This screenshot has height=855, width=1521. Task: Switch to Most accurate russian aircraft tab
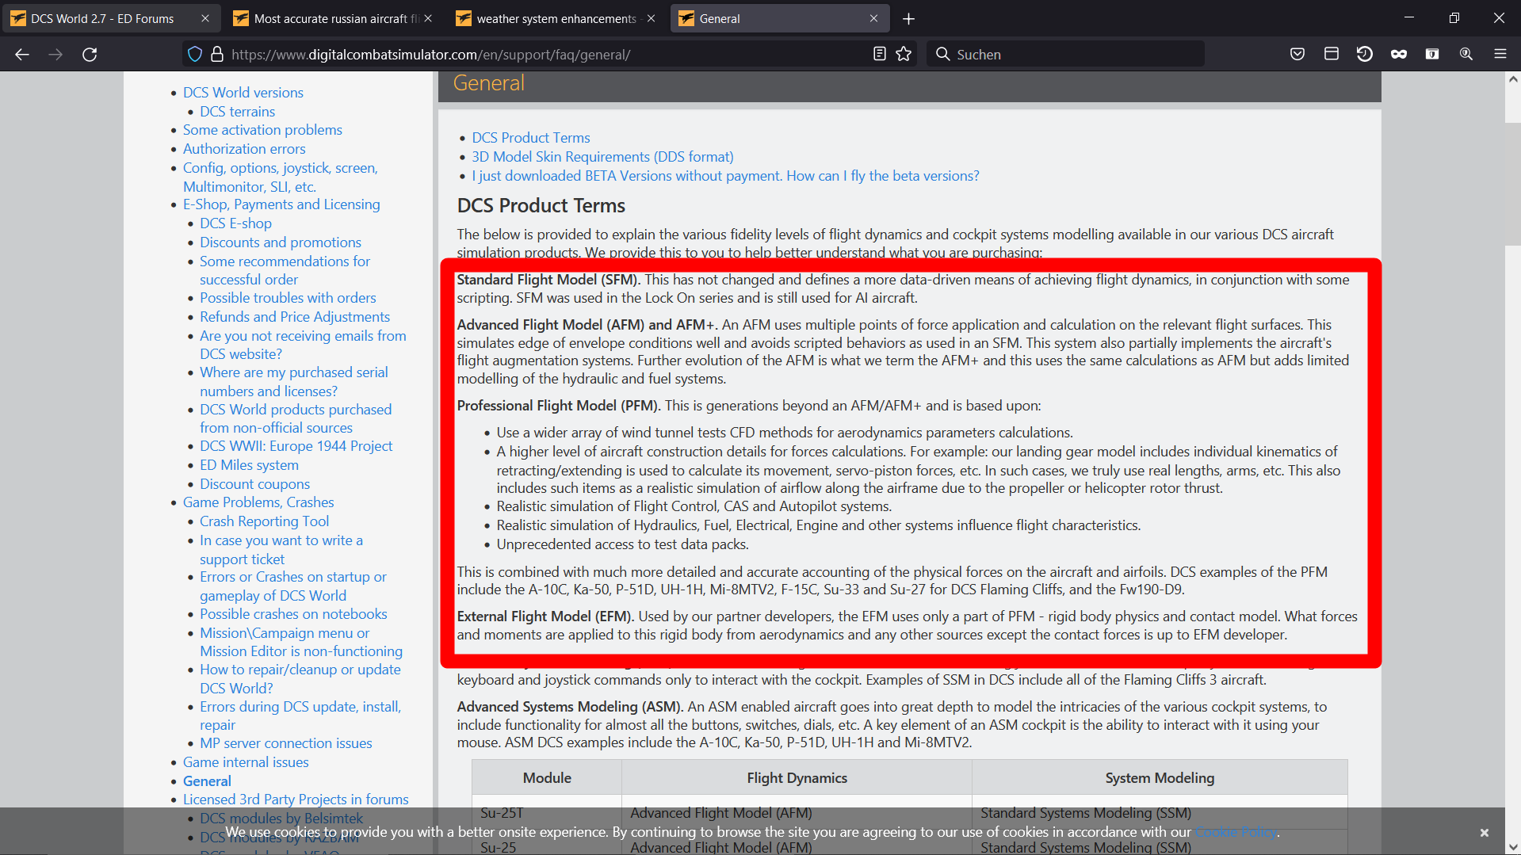[x=334, y=18]
